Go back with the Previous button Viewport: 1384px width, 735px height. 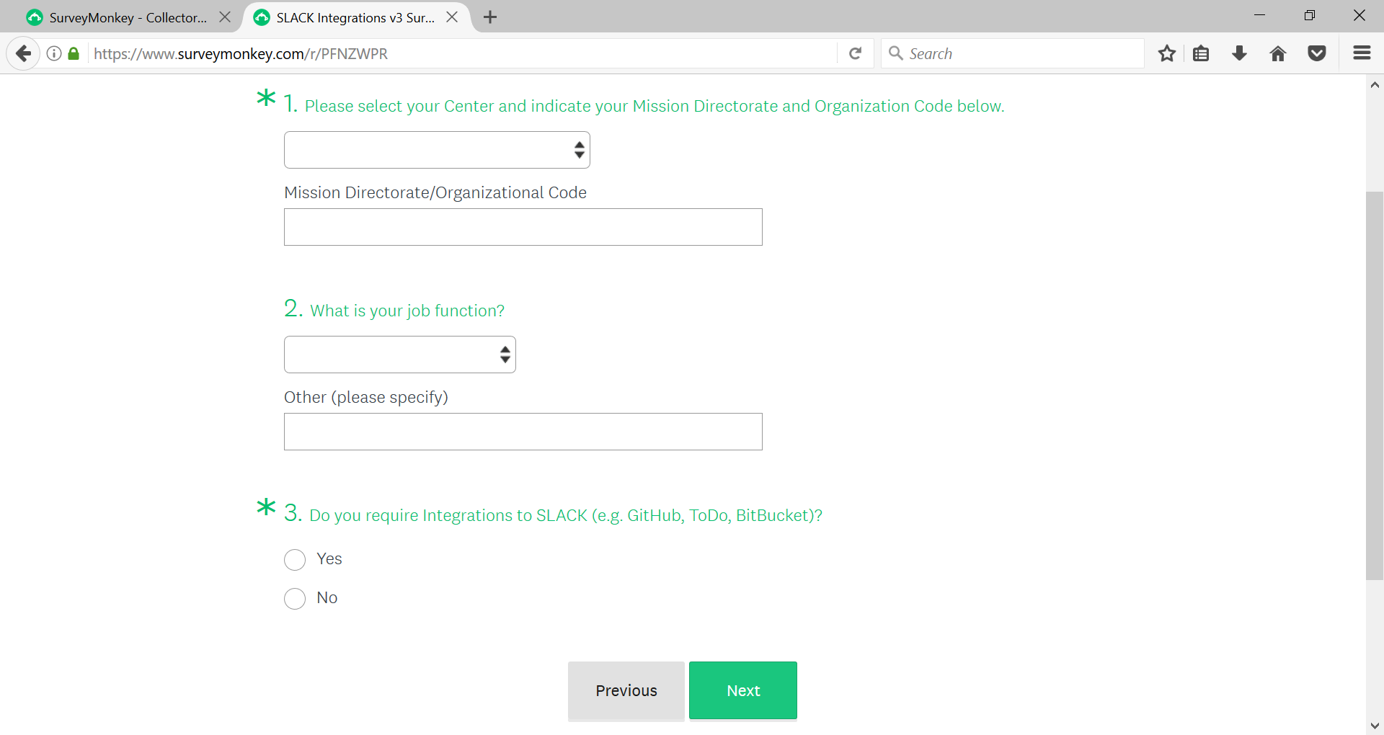(x=626, y=690)
